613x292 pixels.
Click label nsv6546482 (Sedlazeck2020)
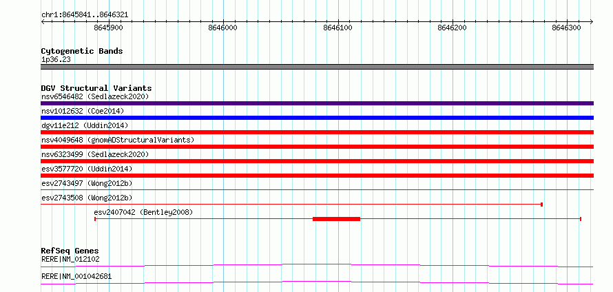click(95, 96)
